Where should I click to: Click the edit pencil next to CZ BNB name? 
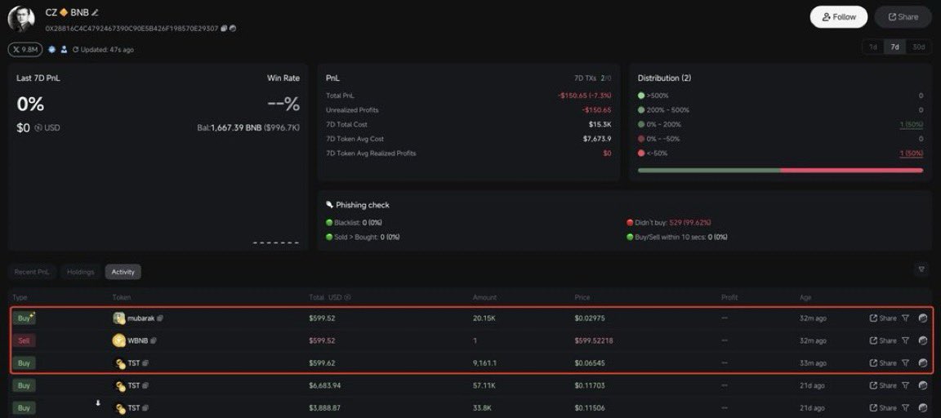tap(96, 12)
